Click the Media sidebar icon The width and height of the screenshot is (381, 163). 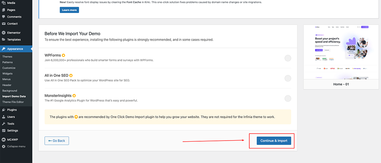pyautogui.click(x=4, y=3)
